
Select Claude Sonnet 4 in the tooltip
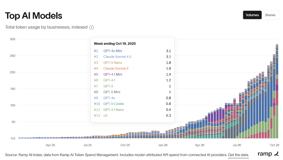coord(116,68)
